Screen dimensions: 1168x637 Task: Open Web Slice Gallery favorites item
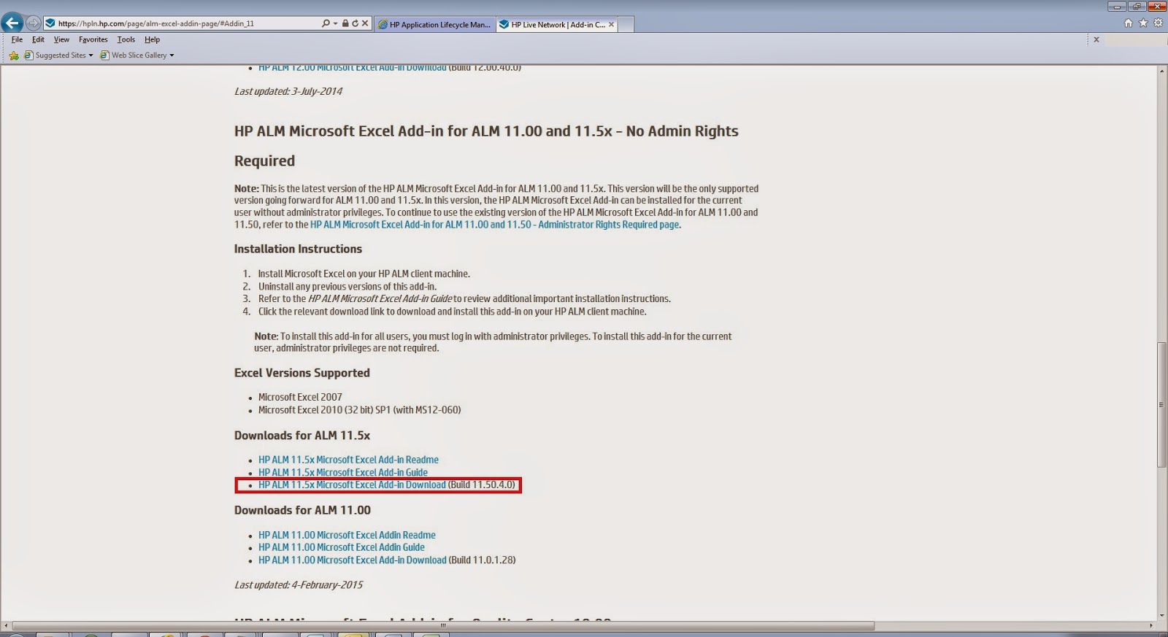[134, 55]
